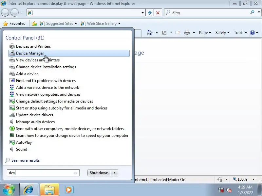Open Internet Explorer from the taskbar
The image size is (262, 196).
pyautogui.click(x=28, y=190)
